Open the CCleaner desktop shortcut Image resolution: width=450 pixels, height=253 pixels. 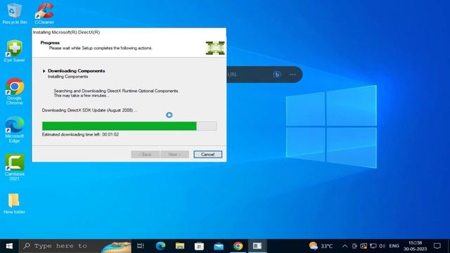pos(44,13)
